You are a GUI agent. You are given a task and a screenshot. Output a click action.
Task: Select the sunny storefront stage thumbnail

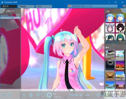[120, 76]
